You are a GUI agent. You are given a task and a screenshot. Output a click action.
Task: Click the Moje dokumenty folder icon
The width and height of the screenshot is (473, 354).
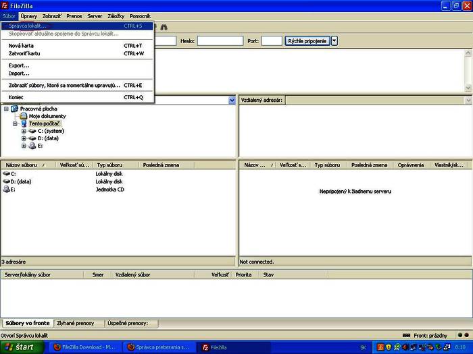pyautogui.click(x=23, y=116)
